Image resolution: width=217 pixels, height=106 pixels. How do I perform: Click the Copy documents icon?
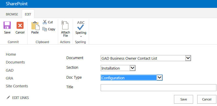(x=45, y=29)
